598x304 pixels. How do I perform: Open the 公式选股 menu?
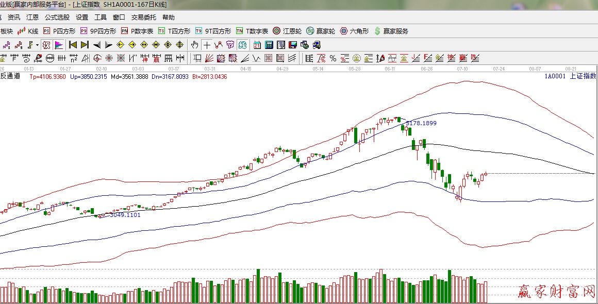[57, 17]
